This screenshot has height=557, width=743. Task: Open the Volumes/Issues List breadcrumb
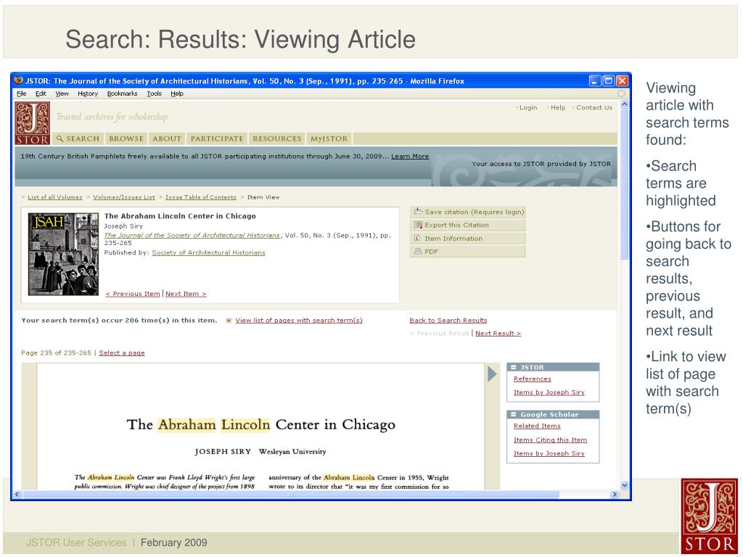123,197
